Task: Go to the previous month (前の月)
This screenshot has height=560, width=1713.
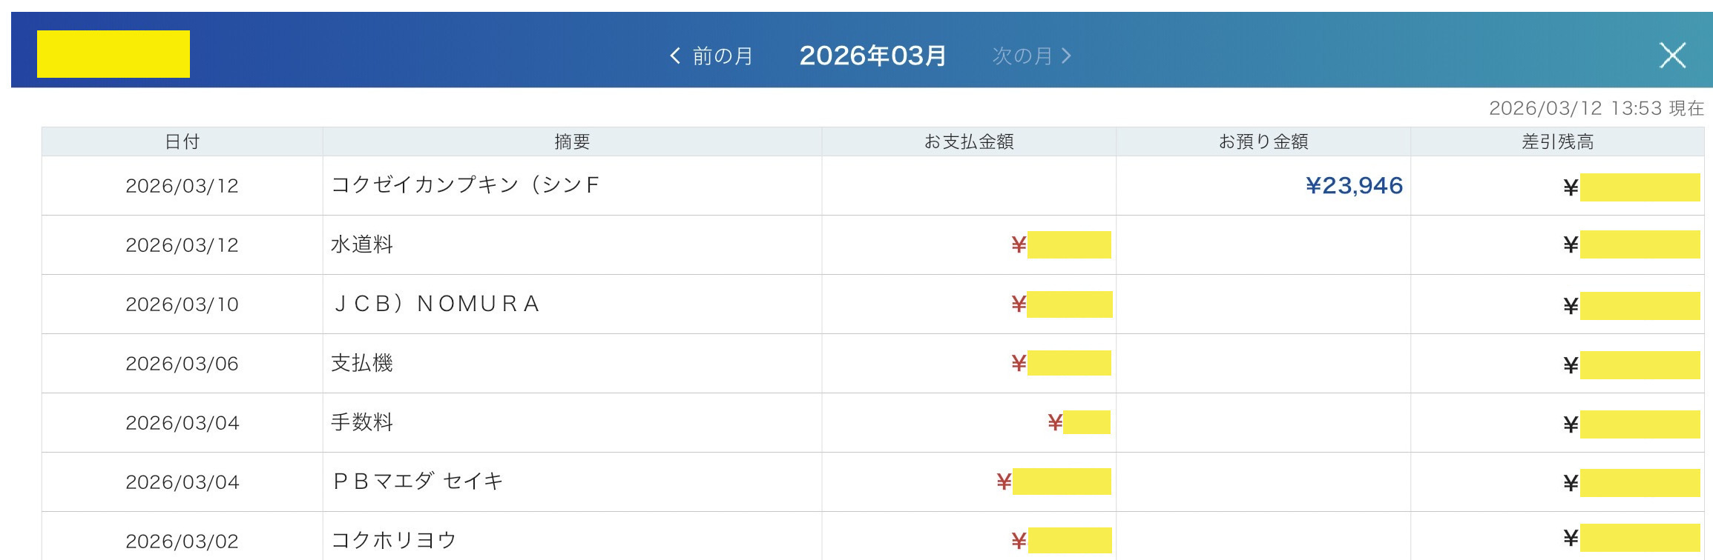Action: tap(711, 56)
